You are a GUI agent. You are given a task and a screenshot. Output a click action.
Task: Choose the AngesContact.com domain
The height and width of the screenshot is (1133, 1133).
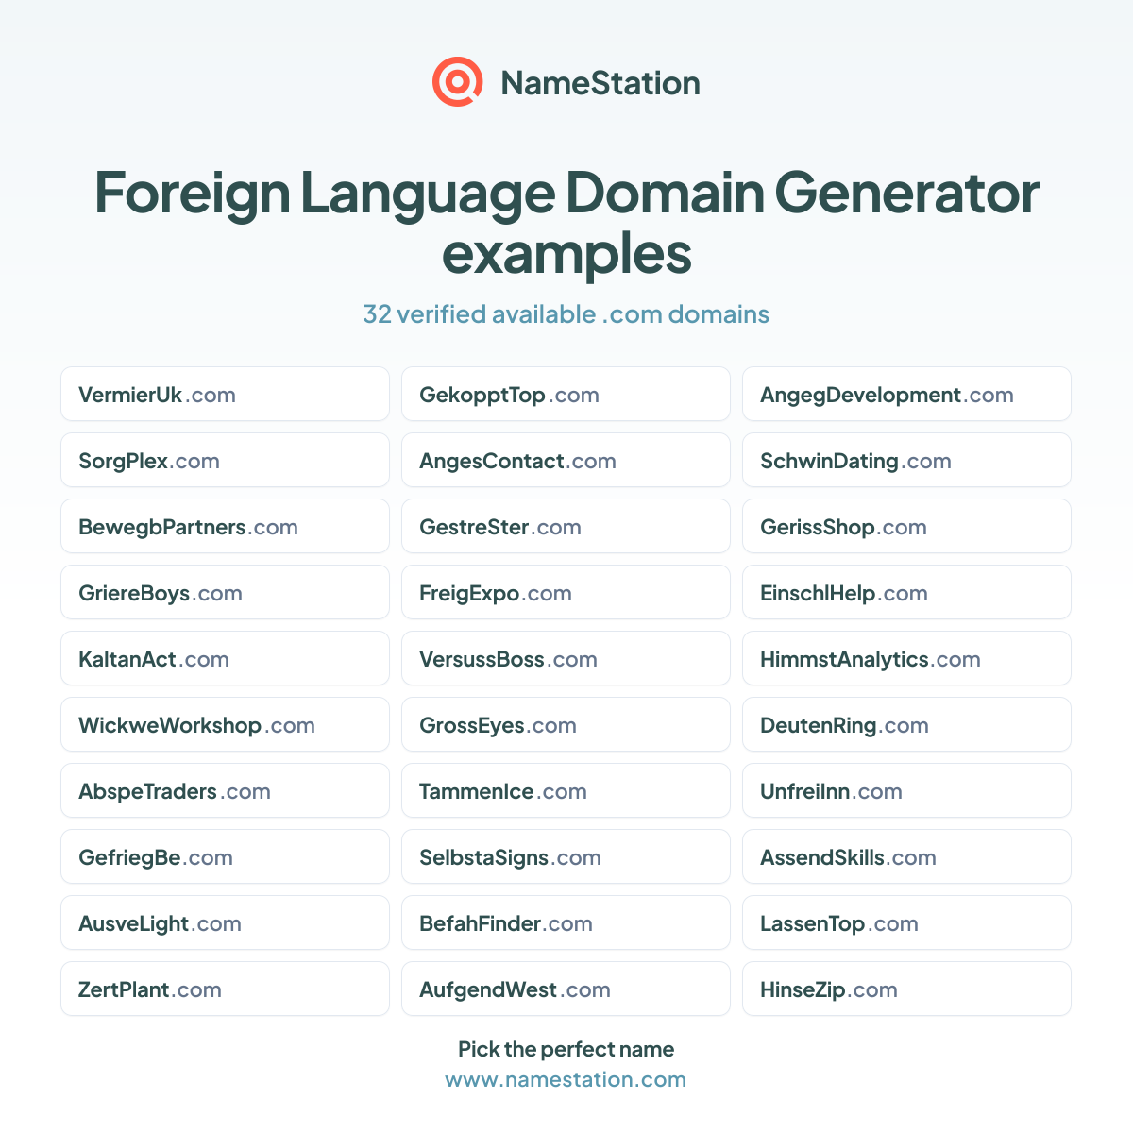[x=566, y=460]
